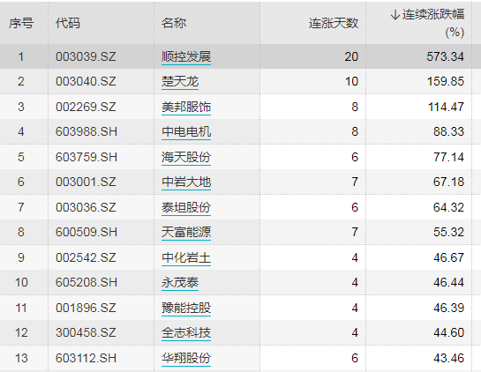The width and height of the screenshot is (481, 372).
Task: Click the value 43.46
Action: point(449,358)
